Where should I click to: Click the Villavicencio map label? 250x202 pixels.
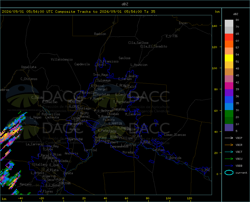coord(62,59)
